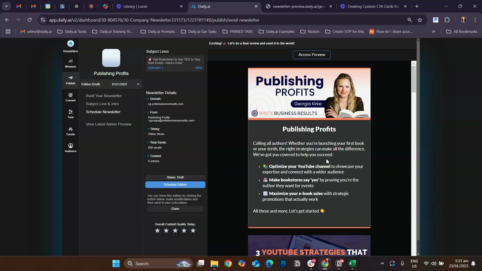Go back to the previous page
Viewport: 482px width, 271px height.
point(7,20)
